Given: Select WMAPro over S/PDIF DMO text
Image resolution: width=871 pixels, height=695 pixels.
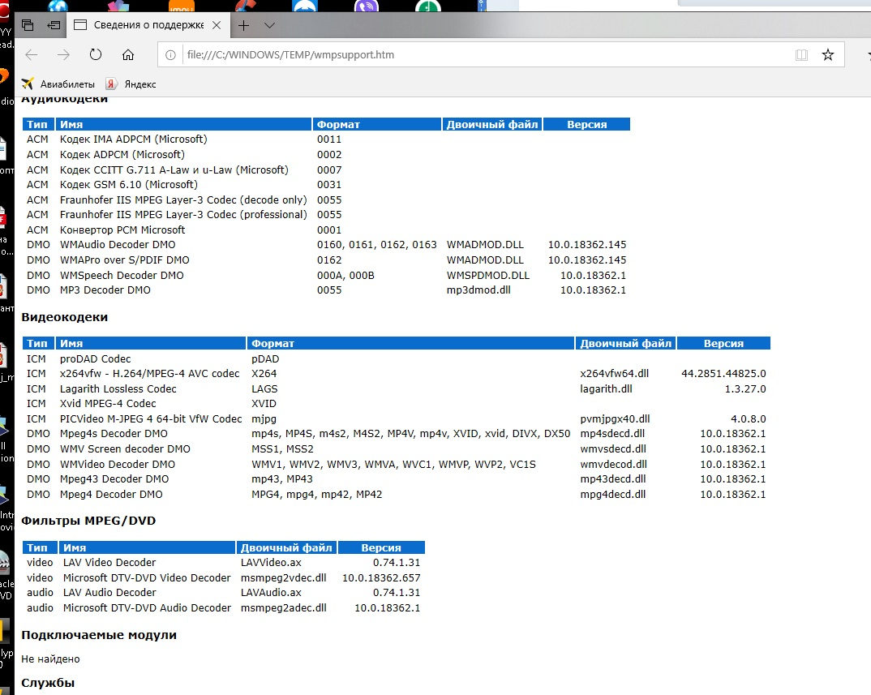Looking at the screenshot, I should (x=124, y=260).
